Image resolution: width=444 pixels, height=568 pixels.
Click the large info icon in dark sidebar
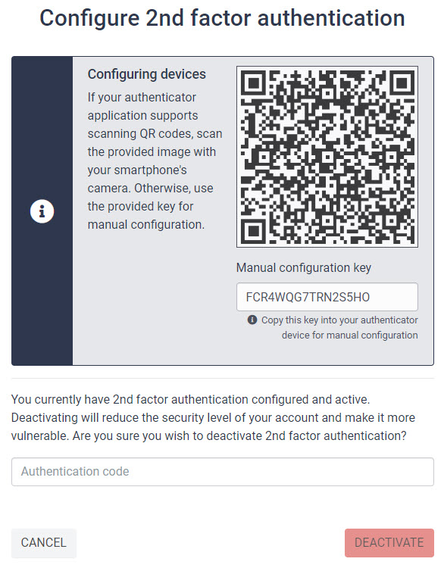coord(42,211)
